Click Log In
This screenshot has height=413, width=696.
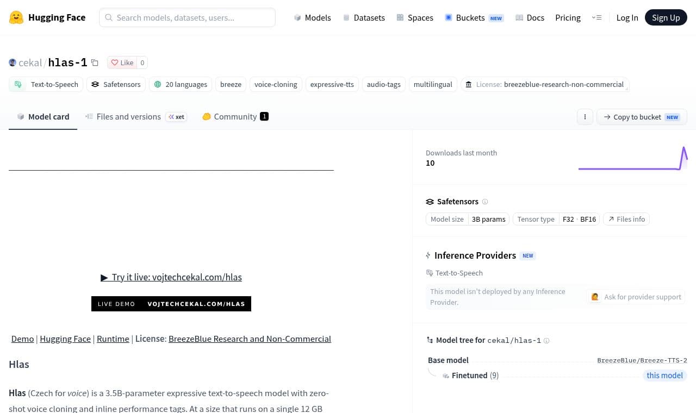pos(627,17)
